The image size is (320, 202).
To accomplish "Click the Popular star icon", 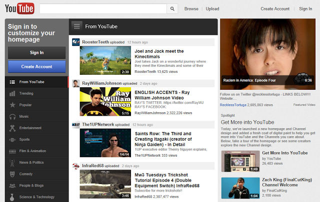I will click(12, 105).
